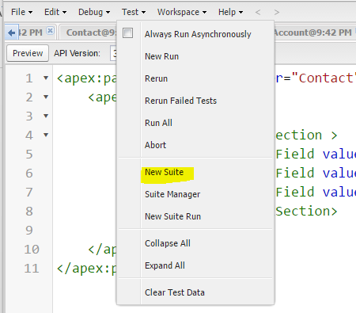Click the '</apex:p' closing tag on line 11
The image size is (356, 313).
pyautogui.click(x=86, y=269)
